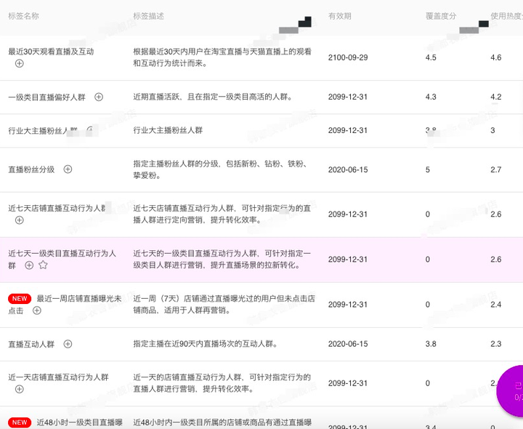Screen dimensions: 523x429
Task: Select tag name 直播互动人群
Action: 31,344
